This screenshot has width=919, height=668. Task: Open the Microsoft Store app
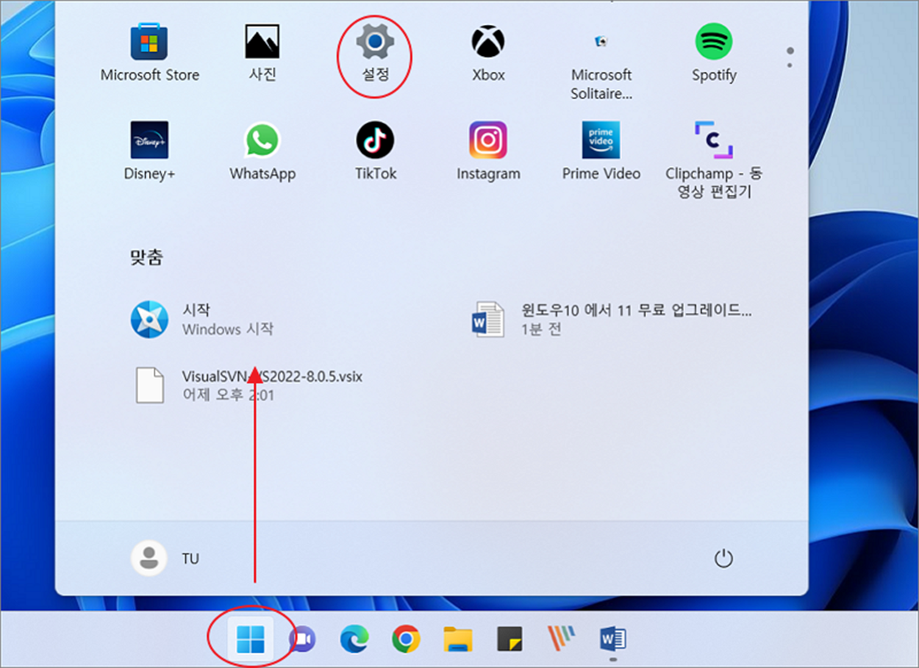149,53
